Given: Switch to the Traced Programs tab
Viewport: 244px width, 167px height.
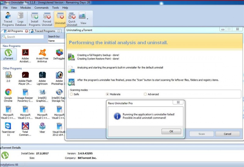Looking at the screenshot, I should pos(45,31).
